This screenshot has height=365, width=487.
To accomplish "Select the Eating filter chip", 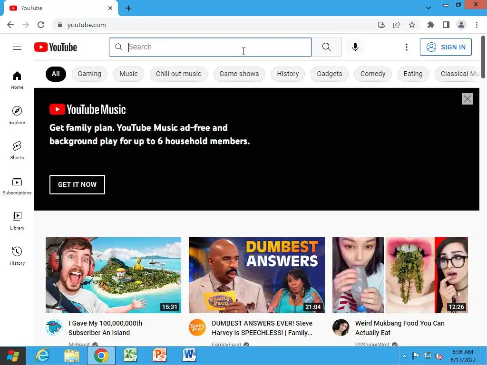I will pyautogui.click(x=413, y=74).
